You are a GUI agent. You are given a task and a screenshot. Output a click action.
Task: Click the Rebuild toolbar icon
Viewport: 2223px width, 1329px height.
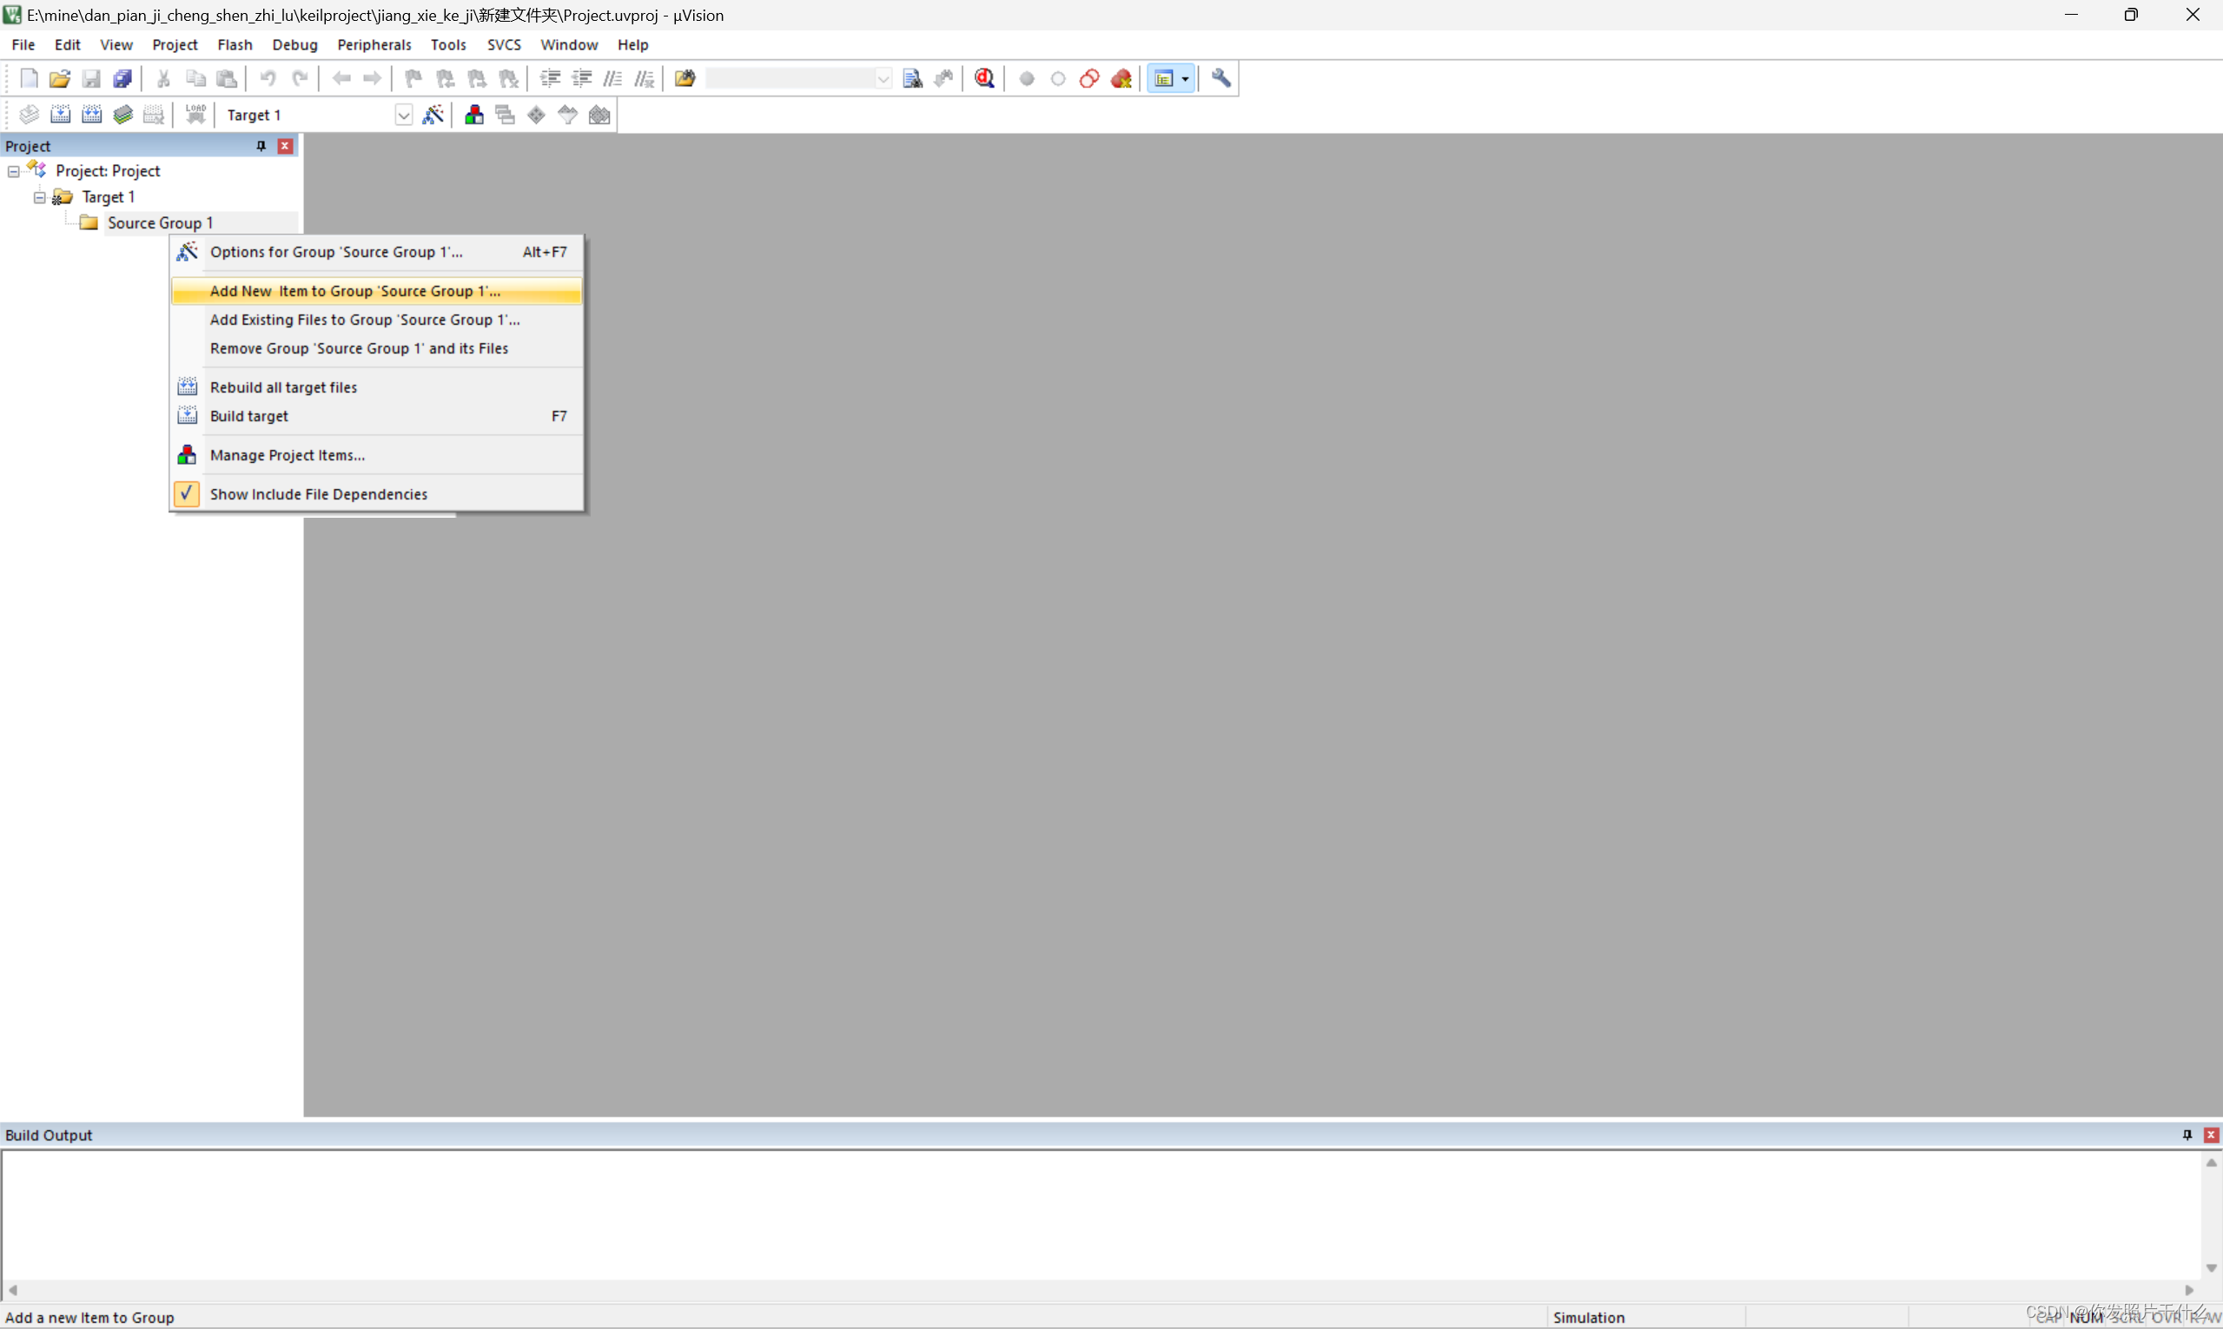coord(91,115)
